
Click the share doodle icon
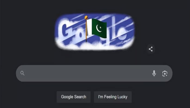pyautogui.click(x=151, y=49)
